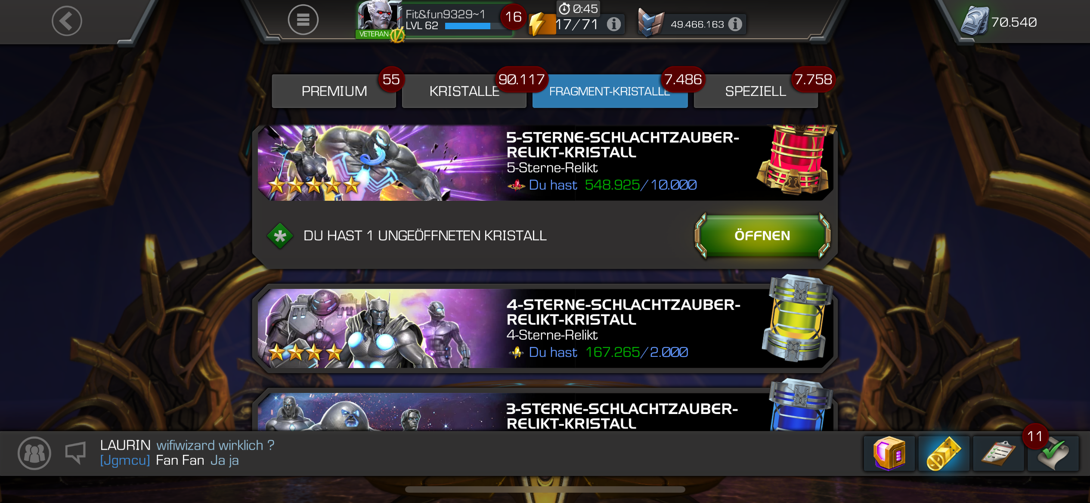1090x503 pixels.
Task: Select the FRAGMENT-KRISTALLE tab
Action: 610,91
